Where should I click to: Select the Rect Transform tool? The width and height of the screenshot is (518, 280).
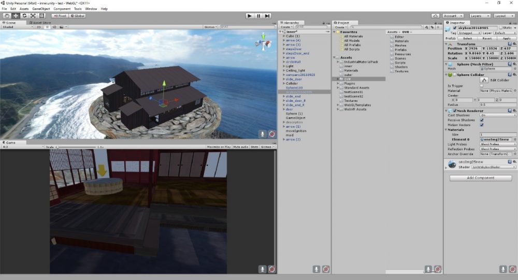coord(42,16)
